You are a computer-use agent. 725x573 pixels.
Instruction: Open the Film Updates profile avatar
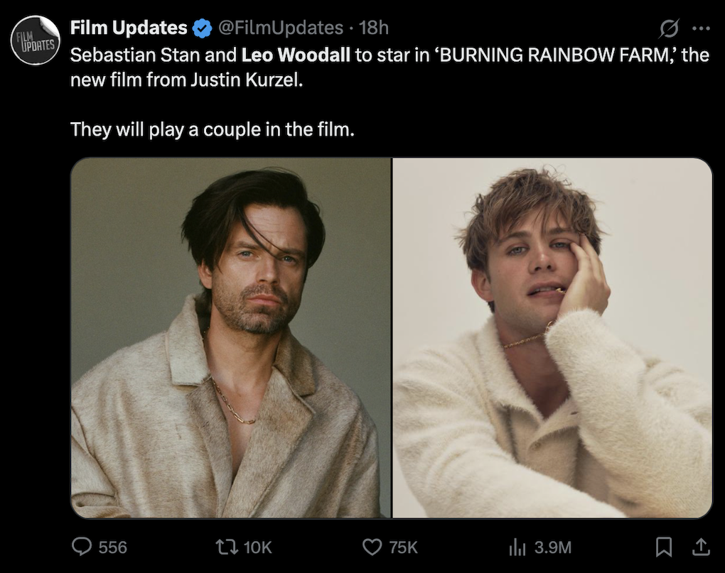pos(36,40)
